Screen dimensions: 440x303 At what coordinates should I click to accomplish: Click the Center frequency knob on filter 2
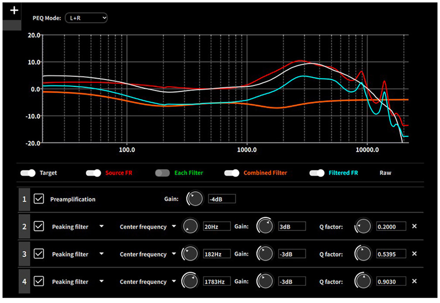click(190, 226)
